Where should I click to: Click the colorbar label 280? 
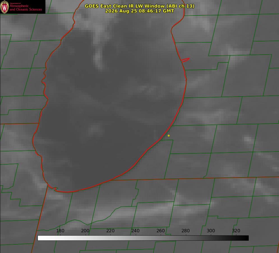(x=186, y=231)
